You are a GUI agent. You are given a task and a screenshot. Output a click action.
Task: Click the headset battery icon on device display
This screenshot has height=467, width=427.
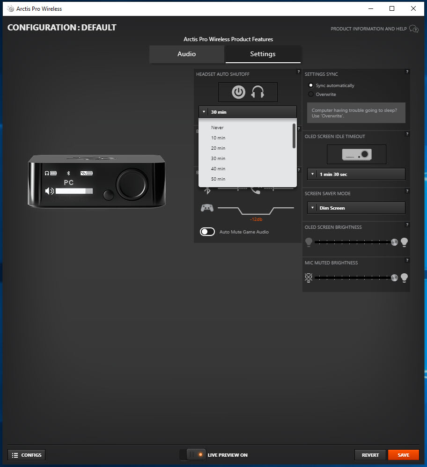pos(51,173)
